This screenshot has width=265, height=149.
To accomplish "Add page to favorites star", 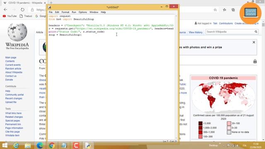I will [x=215, y=10].
